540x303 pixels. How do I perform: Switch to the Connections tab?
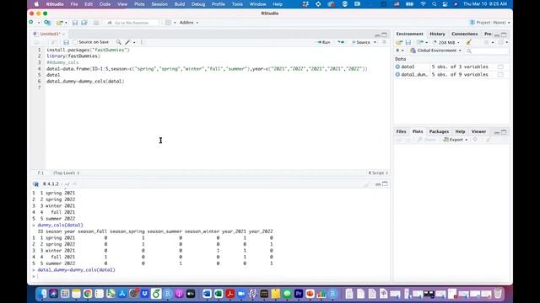pos(465,34)
